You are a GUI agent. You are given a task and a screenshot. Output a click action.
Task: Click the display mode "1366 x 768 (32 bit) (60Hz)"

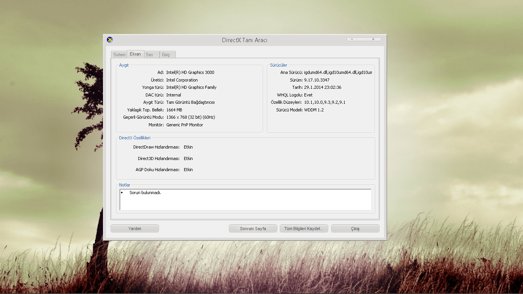click(191, 117)
